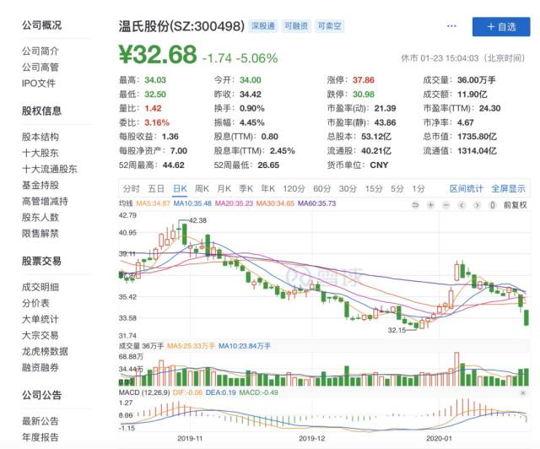Click the 全屏显示 fullscreen link
This screenshot has height=449, width=540.
pos(508,188)
